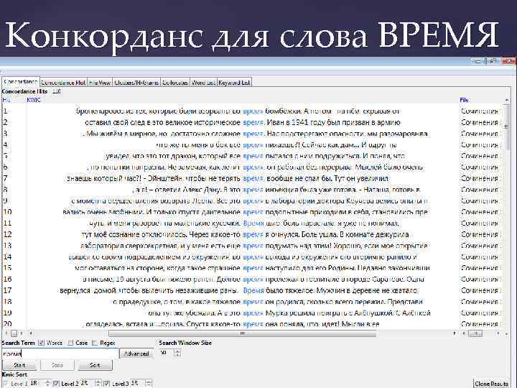Adjust the Search Window Size stepper
Screen dimensions: 517x388
(177, 353)
